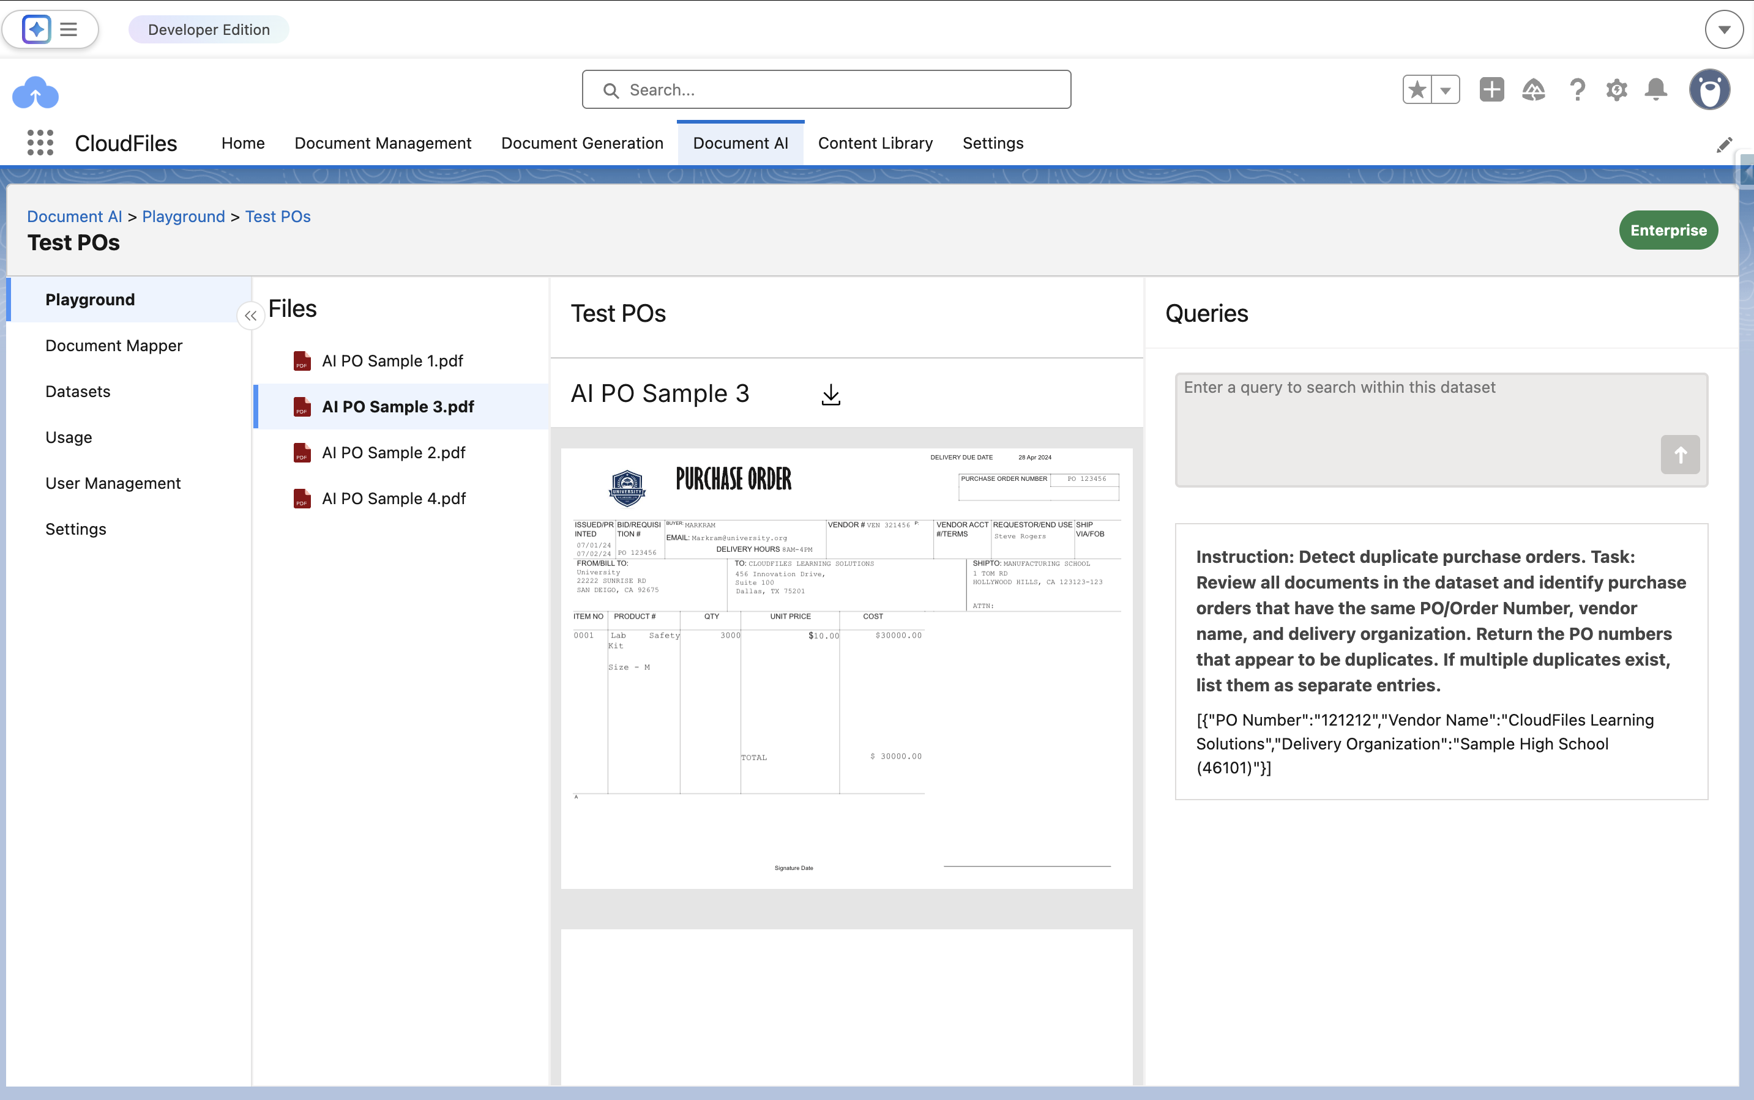Image resolution: width=1754 pixels, height=1100 pixels.
Task: Click the Test POs breadcrumb link
Action: (x=278, y=217)
